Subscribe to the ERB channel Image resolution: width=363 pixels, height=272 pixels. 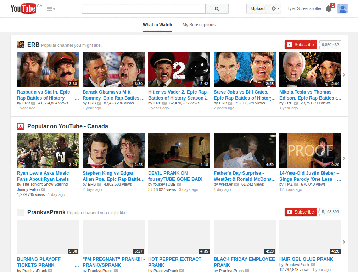[301, 45]
